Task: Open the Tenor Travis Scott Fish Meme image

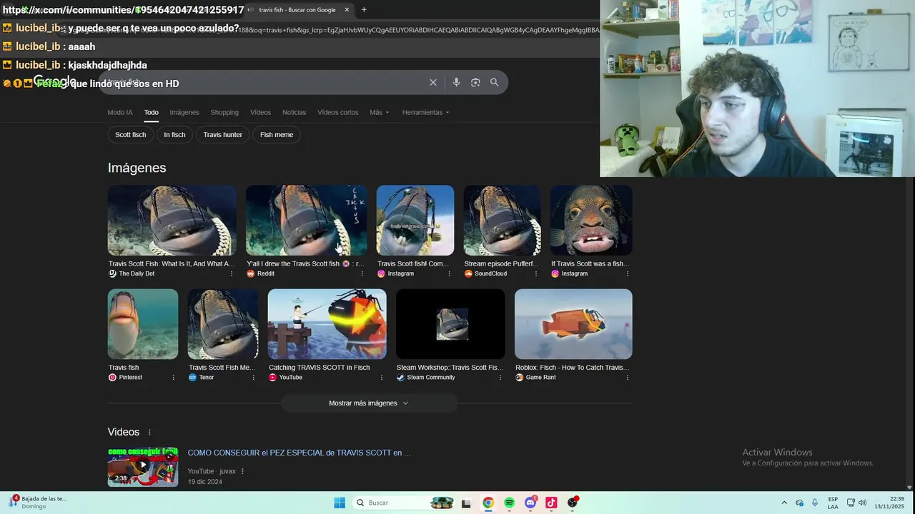Action: click(223, 324)
